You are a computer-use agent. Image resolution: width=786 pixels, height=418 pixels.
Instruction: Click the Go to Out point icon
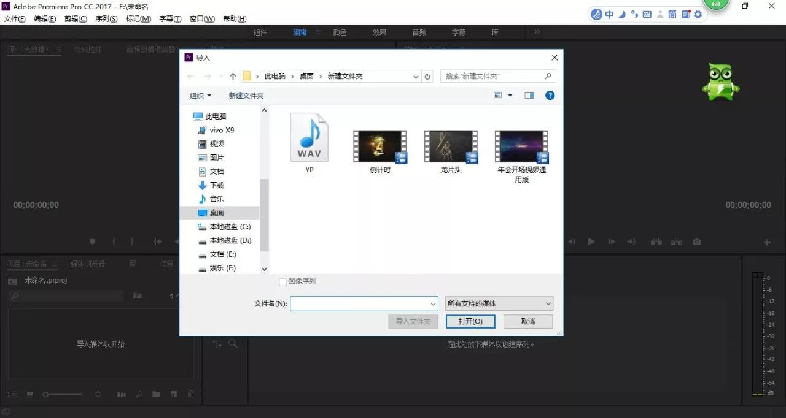(631, 241)
